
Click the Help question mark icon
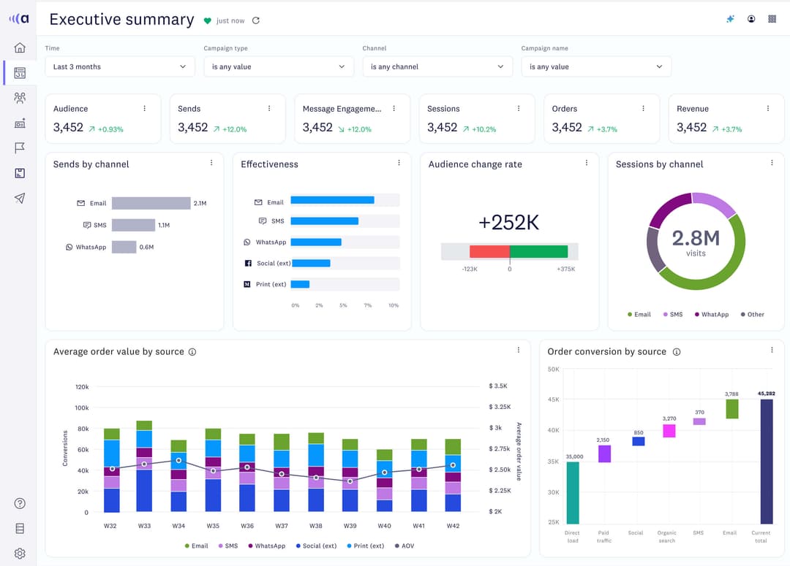(x=20, y=503)
